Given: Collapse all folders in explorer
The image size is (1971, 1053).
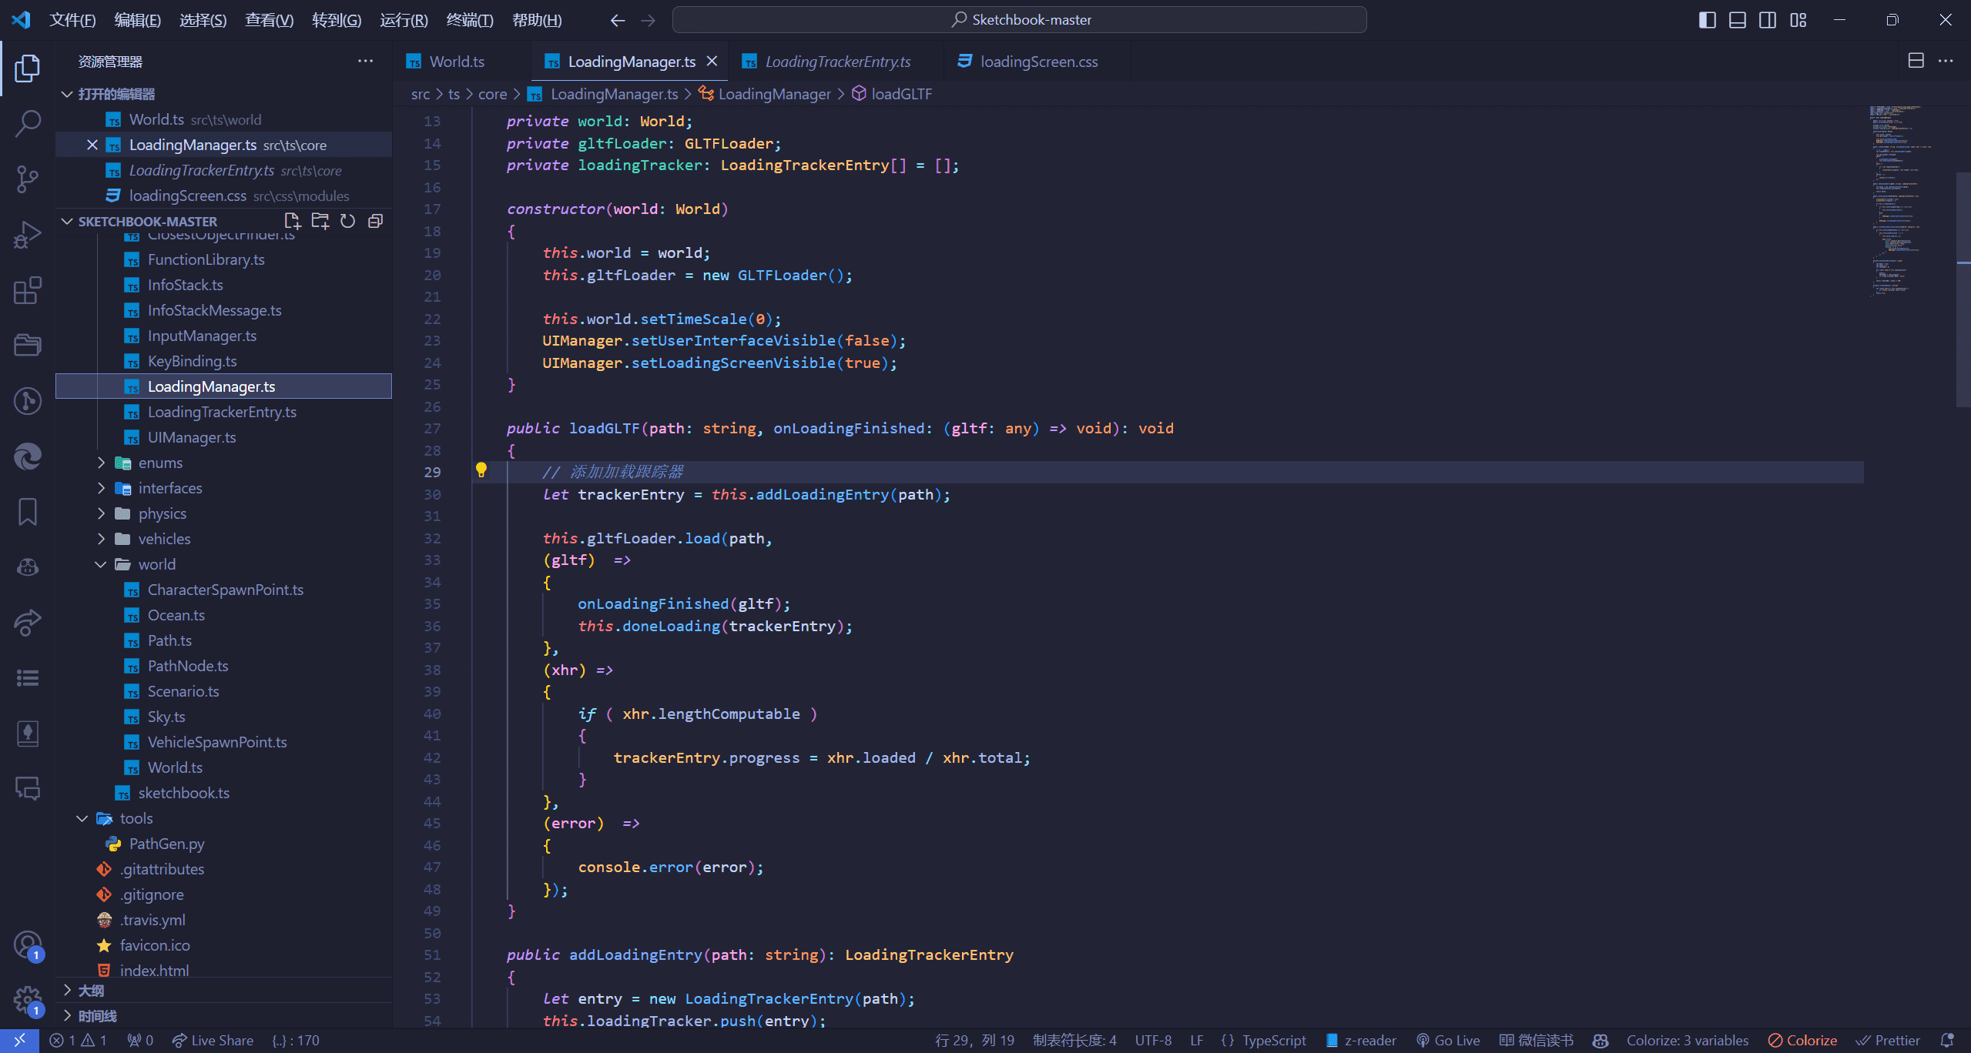Looking at the screenshot, I should click(376, 222).
